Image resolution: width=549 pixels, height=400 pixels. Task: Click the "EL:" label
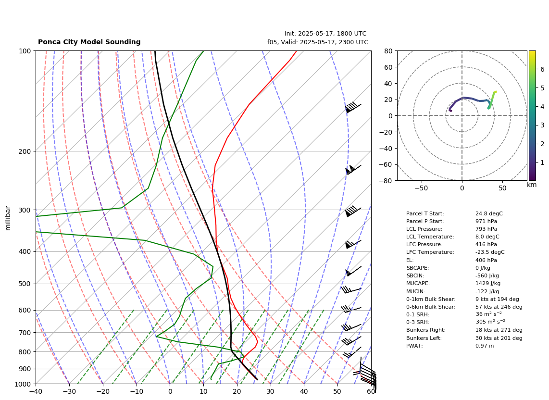[x=410, y=260]
